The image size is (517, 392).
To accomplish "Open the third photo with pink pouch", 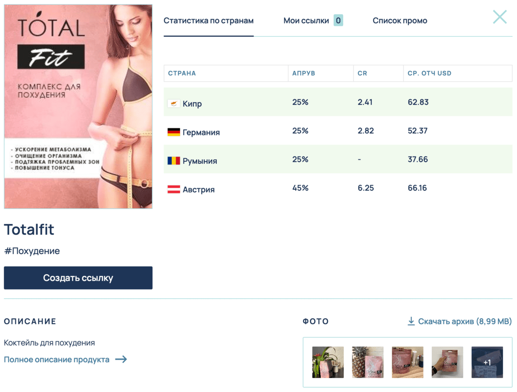I will coord(407,362).
